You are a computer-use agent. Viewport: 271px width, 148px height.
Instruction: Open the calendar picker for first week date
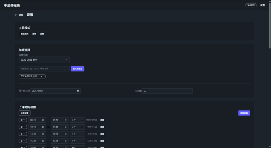(x=78, y=91)
